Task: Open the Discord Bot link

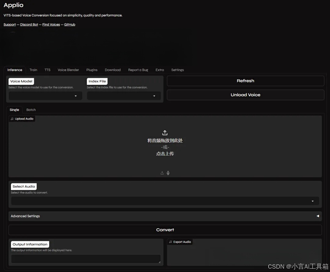Action: (x=29, y=25)
